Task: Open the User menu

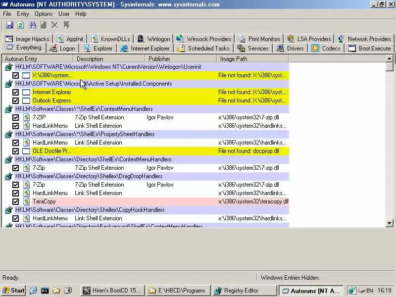Action: [x=64, y=14]
